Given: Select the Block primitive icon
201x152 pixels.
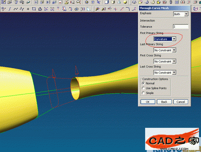Looking at the screenshot, I should 107,2.
